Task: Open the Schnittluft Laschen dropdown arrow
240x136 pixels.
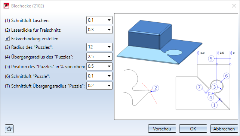Action: 109,20
